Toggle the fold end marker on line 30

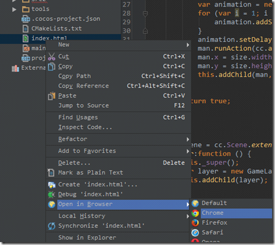[x=145, y=31]
